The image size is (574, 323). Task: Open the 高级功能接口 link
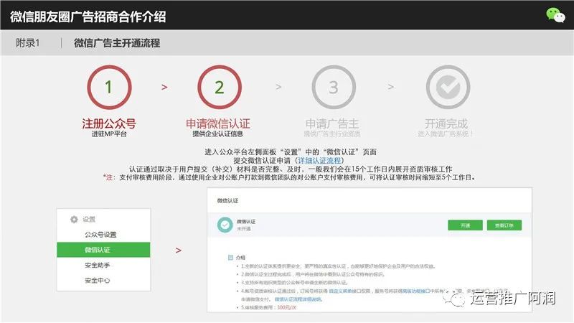pyautogui.click(x=415, y=291)
